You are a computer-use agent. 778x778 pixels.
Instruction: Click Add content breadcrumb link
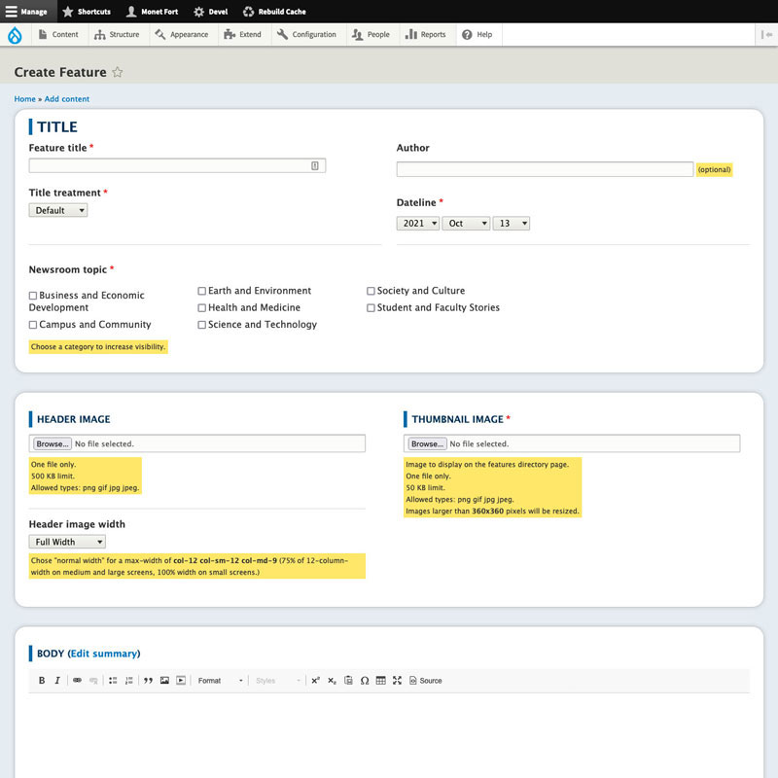click(x=67, y=99)
